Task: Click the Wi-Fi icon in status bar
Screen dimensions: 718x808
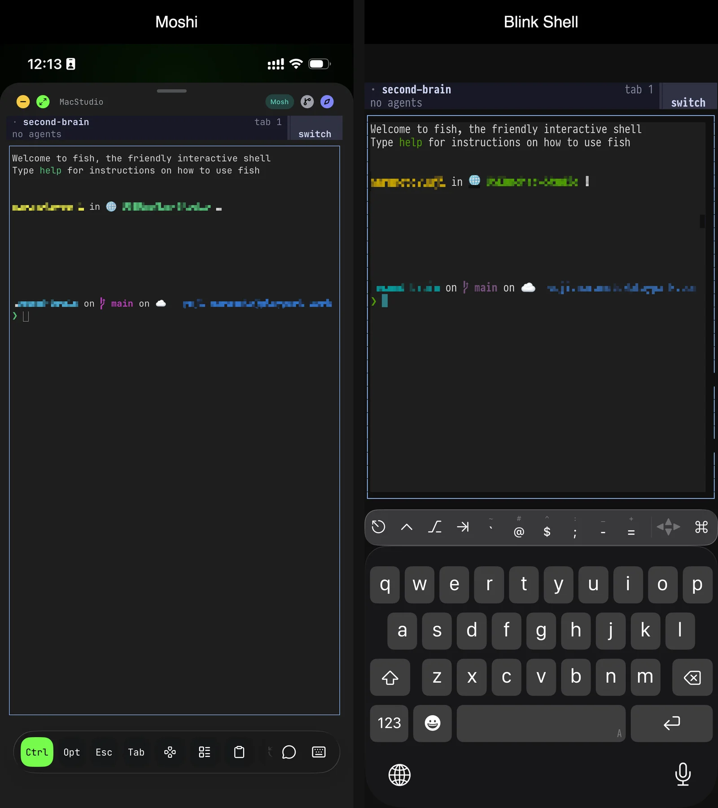Action: (296, 64)
